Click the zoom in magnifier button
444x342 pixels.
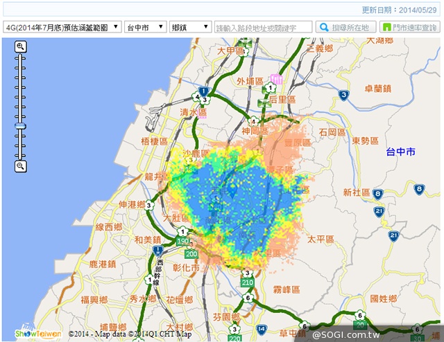[x=21, y=46]
